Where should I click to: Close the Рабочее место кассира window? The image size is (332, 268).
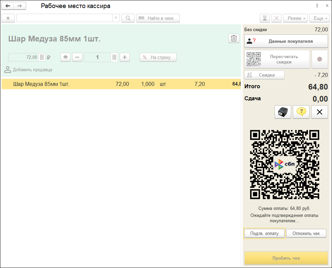click(x=327, y=6)
